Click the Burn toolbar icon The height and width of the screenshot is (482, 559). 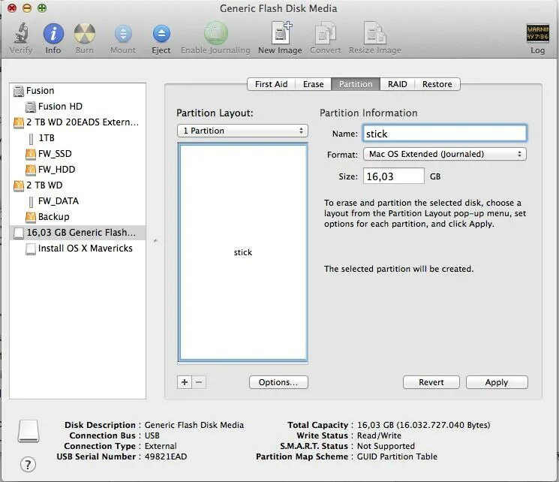coord(85,34)
